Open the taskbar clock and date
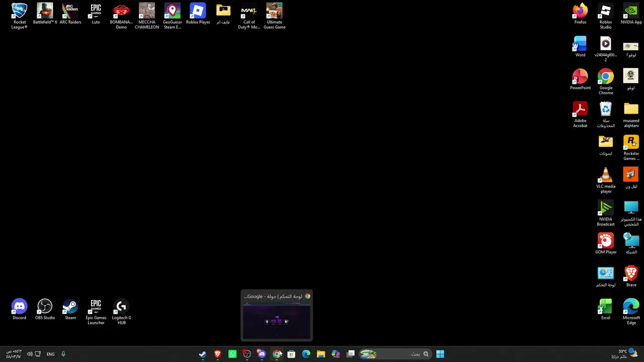The width and height of the screenshot is (644, 362). [x=14, y=354]
